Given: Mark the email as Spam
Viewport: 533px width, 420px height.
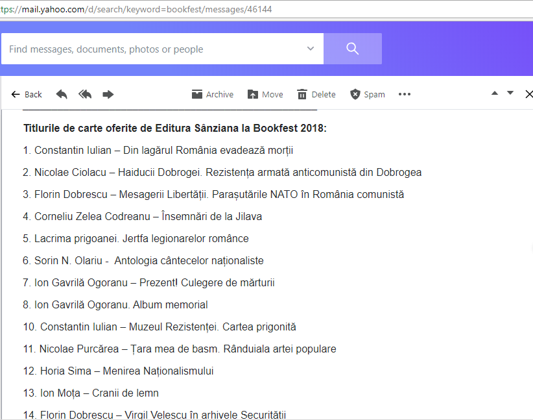Looking at the screenshot, I should click(367, 95).
